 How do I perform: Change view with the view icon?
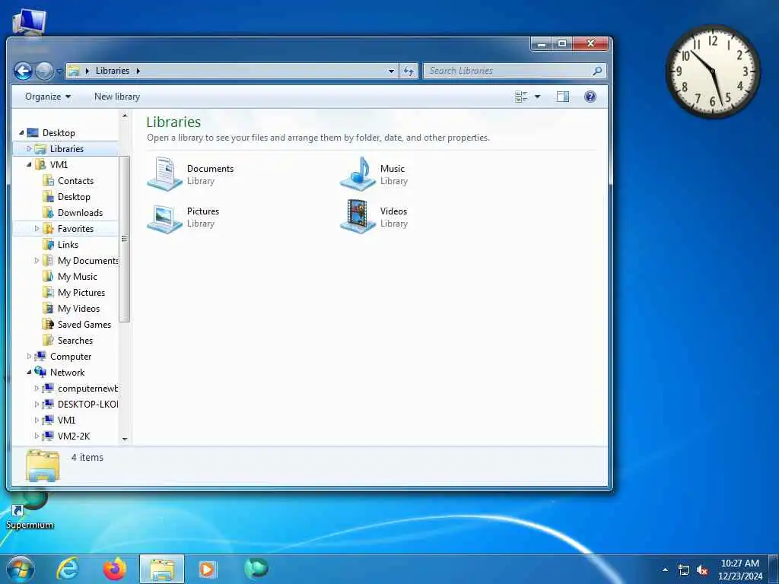click(x=521, y=97)
